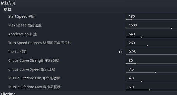Click the Circus Curve Strength slider handle
The image size is (177, 95).
tap(136, 64)
